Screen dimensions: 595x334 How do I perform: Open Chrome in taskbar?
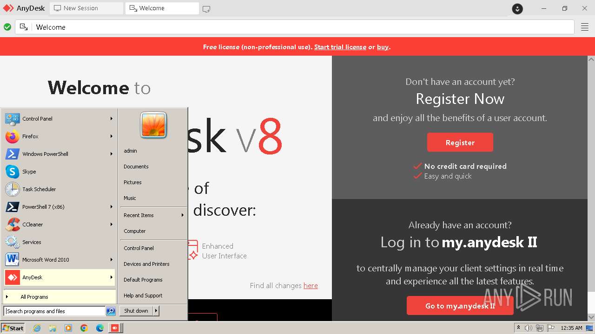(x=84, y=328)
